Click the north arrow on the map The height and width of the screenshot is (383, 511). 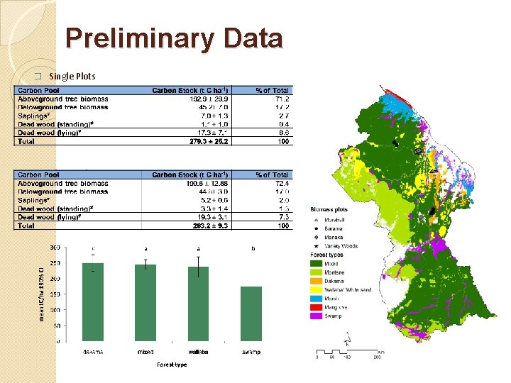click(347, 339)
